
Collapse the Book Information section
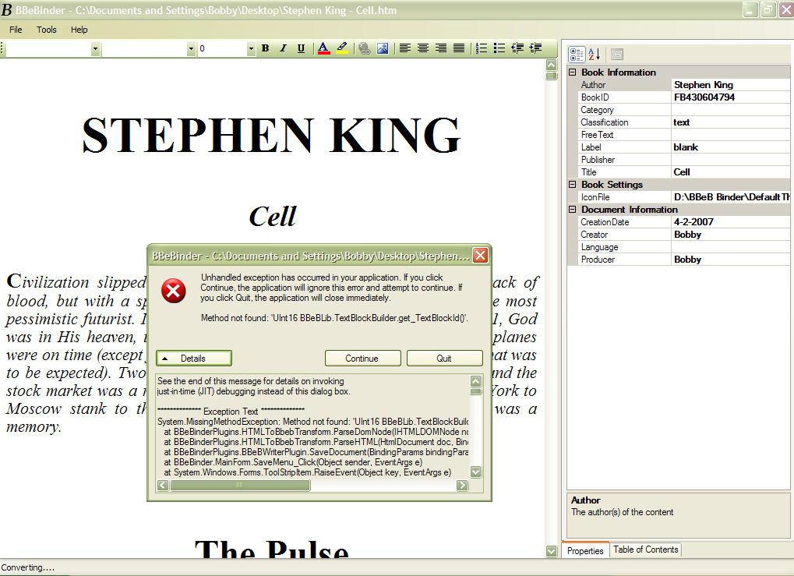[572, 72]
